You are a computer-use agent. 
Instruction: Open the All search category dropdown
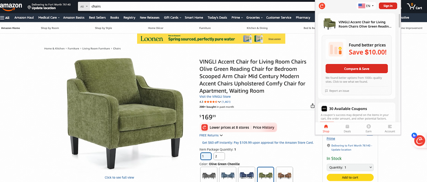click(84, 6)
